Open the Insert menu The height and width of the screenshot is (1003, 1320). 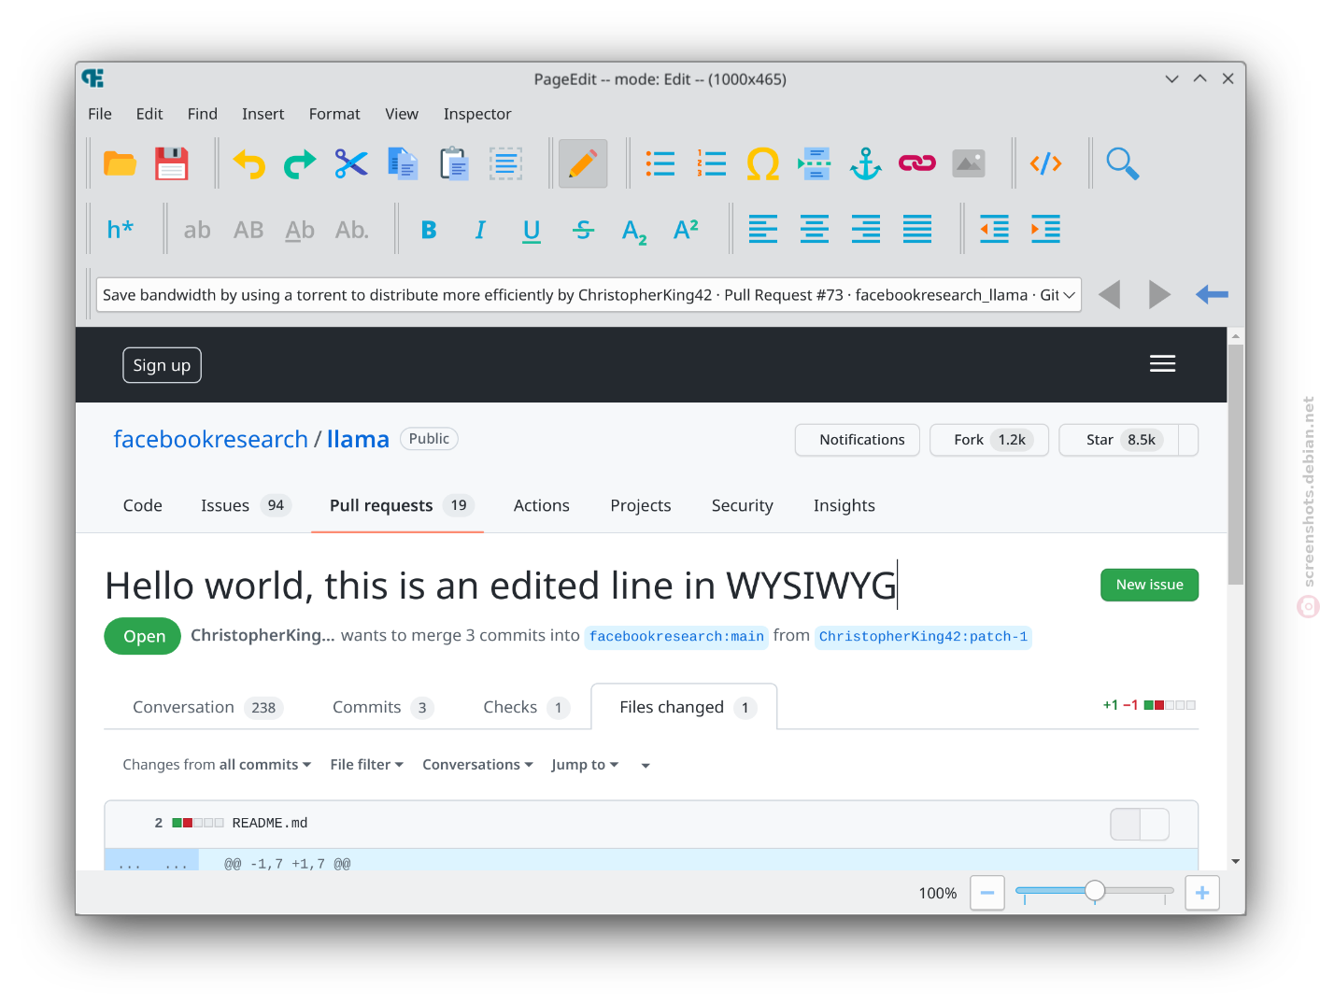click(263, 114)
